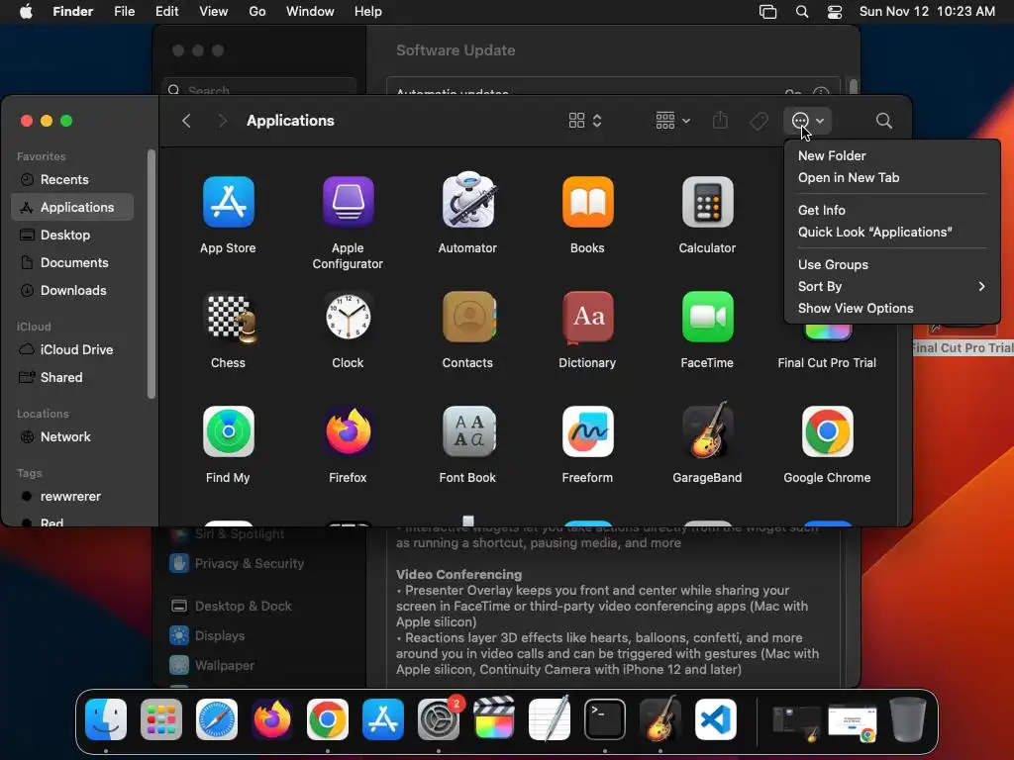Go back with Finder back arrow
Image resolution: width=1014 pixels, height=760 pixels.
click(x=186, y=121)
